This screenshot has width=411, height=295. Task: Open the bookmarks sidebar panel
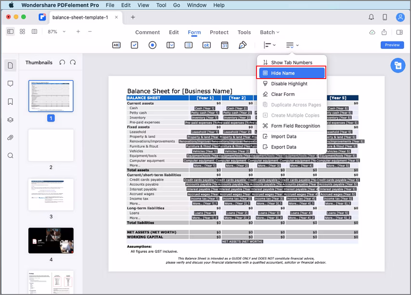coord(11,102)
